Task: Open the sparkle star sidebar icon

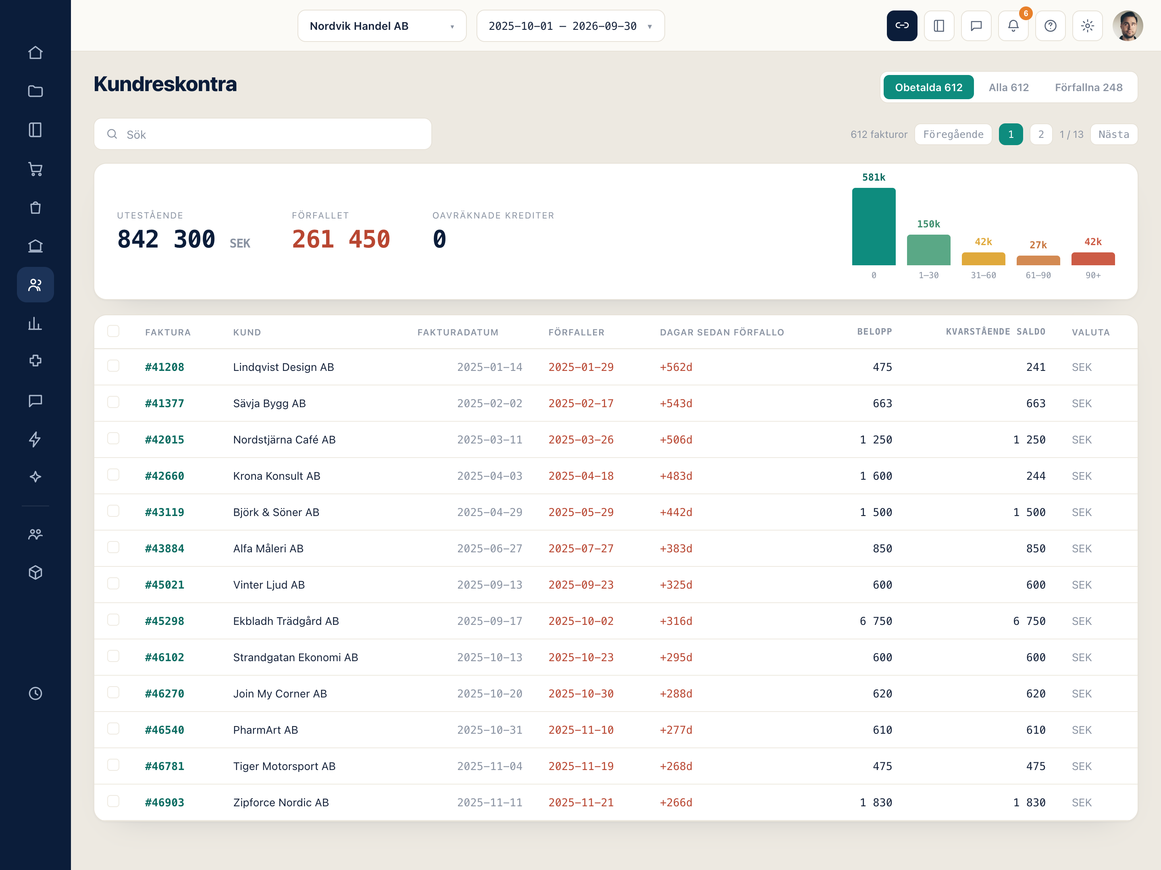Action: 35,477
